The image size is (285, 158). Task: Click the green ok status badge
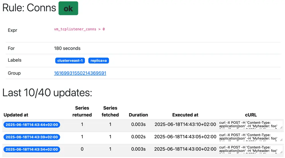tap(68, 8)
